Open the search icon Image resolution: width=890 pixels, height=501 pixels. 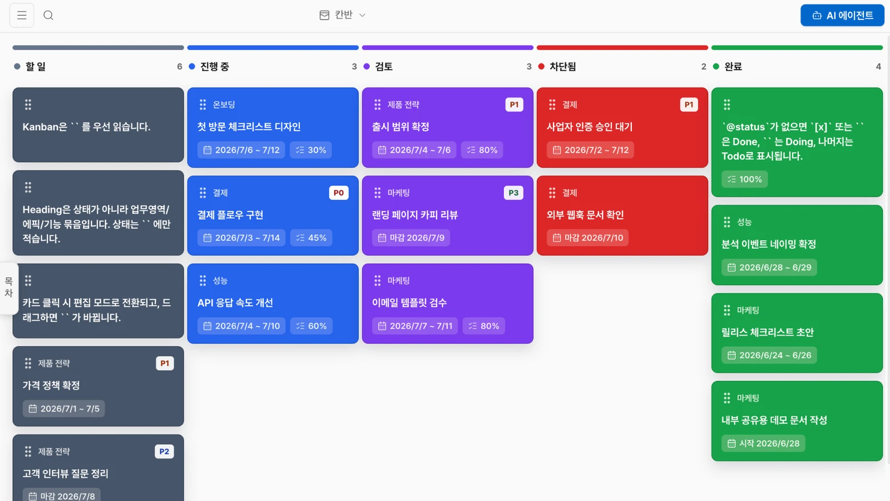point(48,15)
